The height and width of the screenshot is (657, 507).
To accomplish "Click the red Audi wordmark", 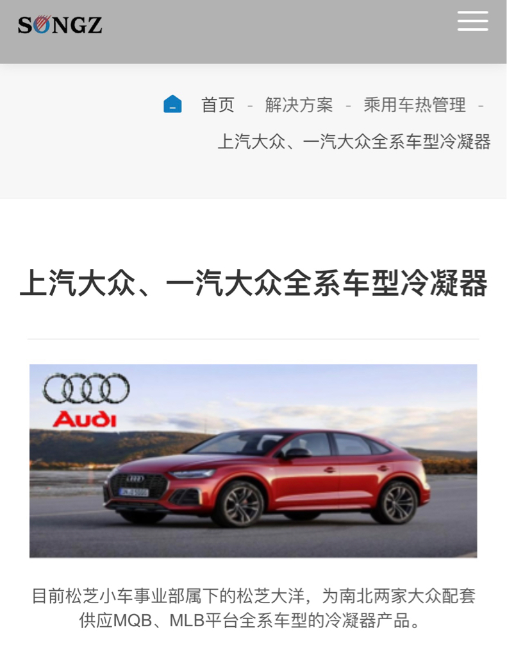I will click(85, 419).
